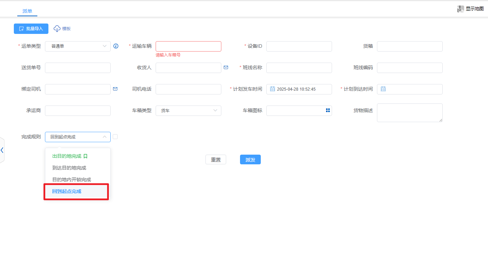Image resolution: width=488 pixels, height=265 pixels.
Task: Click the calendar icon in 计划到达时间
Action: click(x=383, y=89)
